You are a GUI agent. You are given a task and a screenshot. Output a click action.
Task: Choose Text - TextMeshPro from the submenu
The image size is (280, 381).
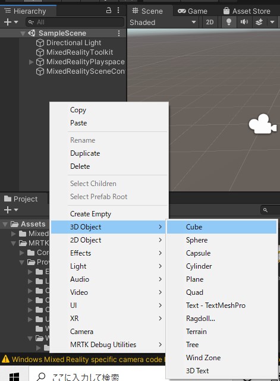221,306
